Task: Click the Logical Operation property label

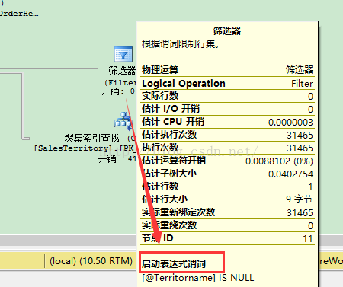Action: point(184,84)
